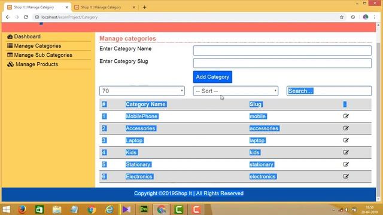The height and width of the screenshot is (215, 383).
Task: Click the 'mobile' slug cell
Action: click(258, 116)
